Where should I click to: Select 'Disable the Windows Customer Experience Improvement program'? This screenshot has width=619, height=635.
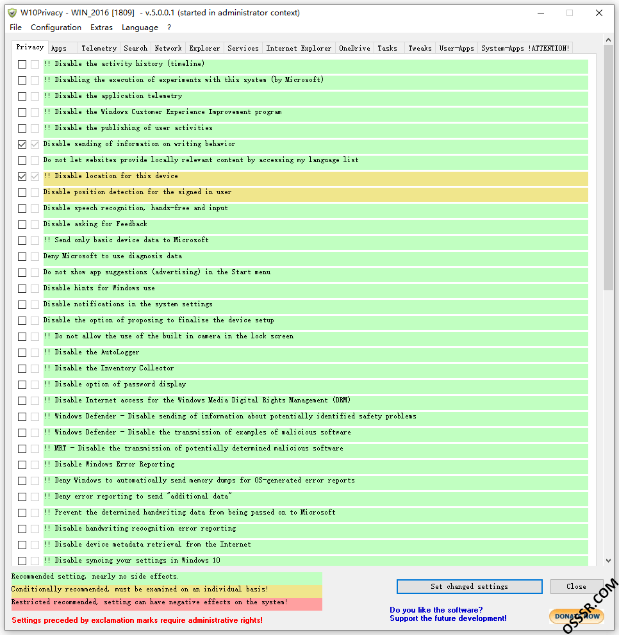click(x=163, y=112)
